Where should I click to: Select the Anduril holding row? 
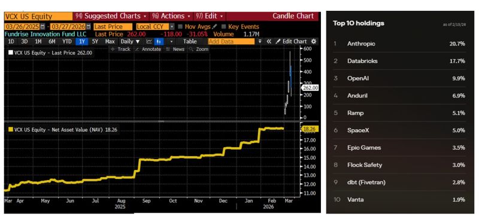(399, 96)
